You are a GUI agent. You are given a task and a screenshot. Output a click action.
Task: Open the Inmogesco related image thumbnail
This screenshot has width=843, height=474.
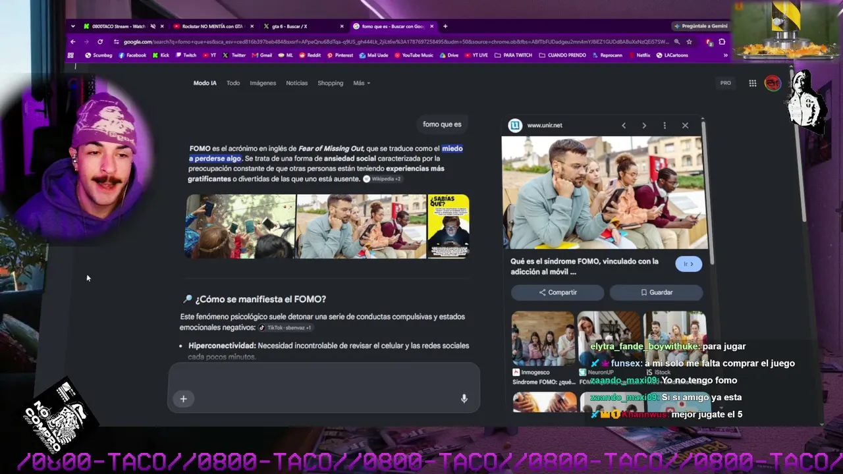(543, 338)
